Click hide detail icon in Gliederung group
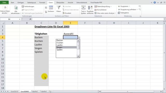Viewport: 166px width, 93px height. coord(140,10)
